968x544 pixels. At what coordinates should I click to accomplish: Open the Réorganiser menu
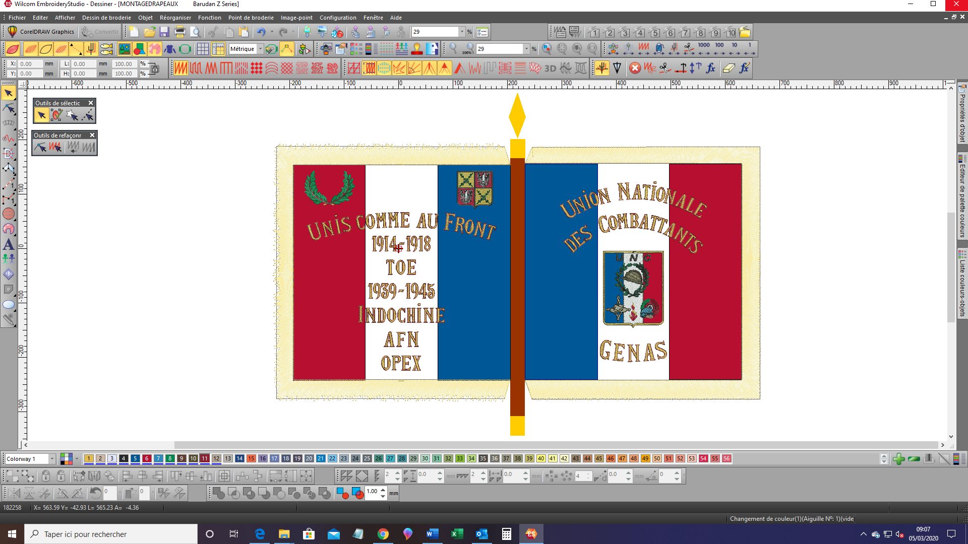(175, 18)
